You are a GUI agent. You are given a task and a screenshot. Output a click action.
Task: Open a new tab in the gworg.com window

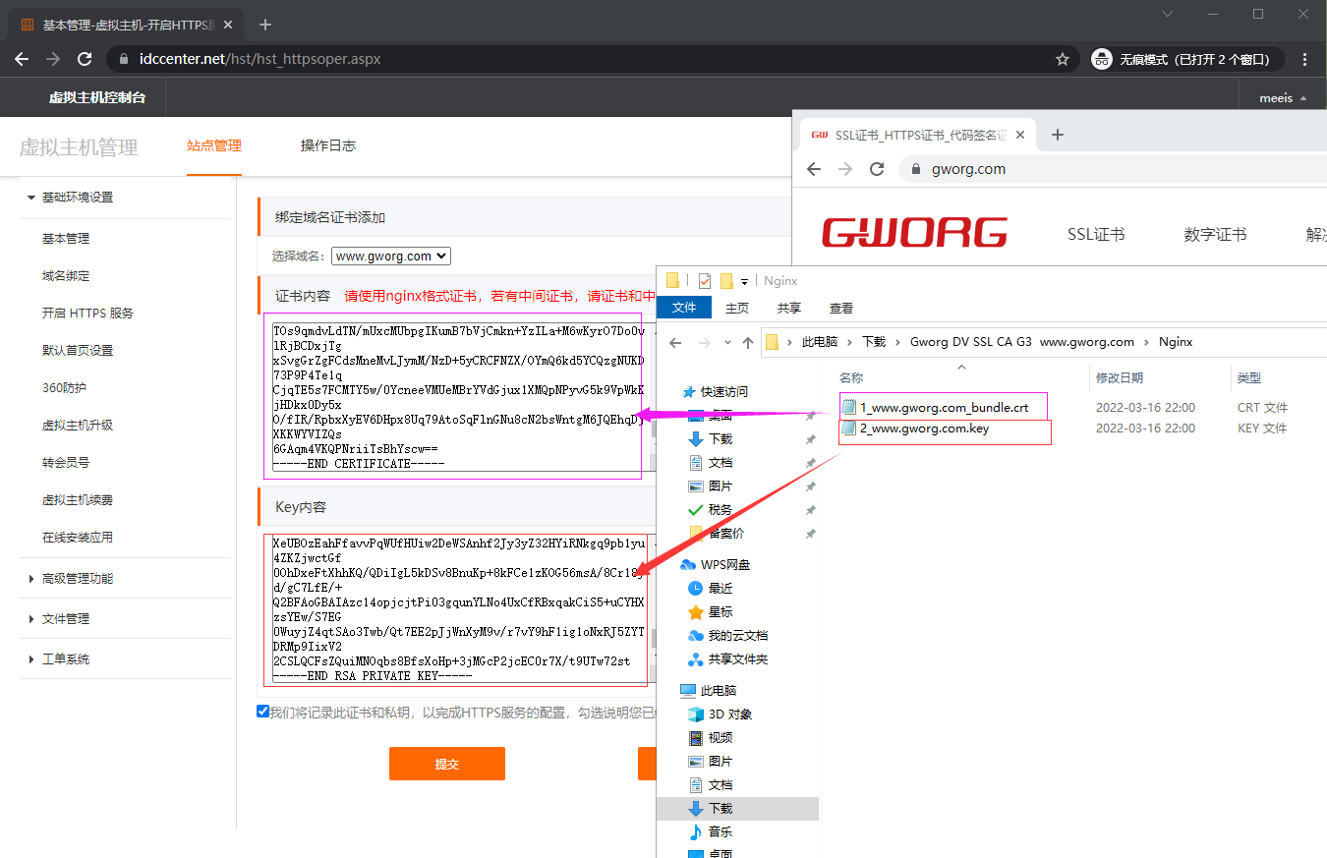tap(1058, 135)
